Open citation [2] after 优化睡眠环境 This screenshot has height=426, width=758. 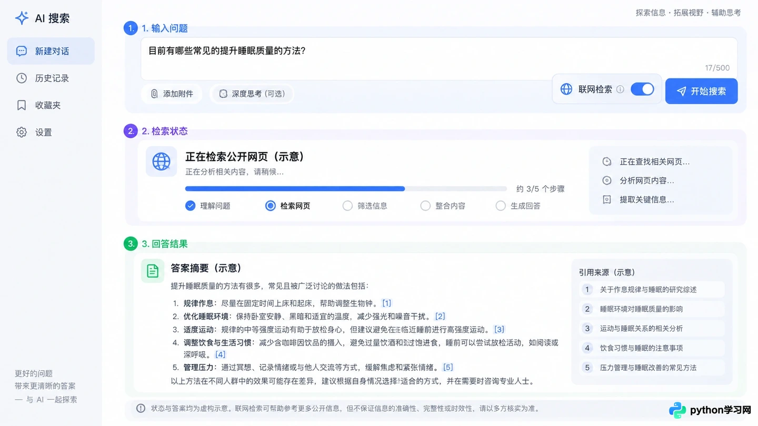440,316
